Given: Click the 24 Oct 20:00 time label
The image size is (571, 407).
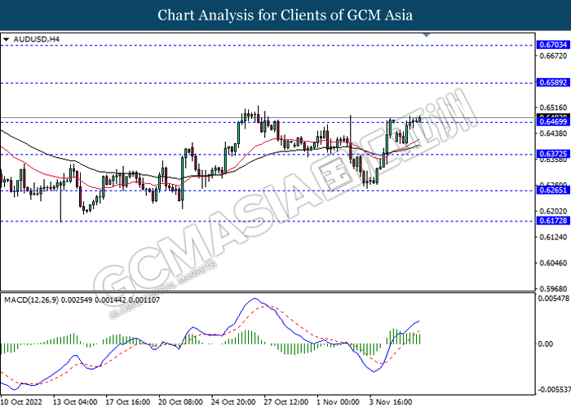Looking at the screenshot, I should coord(233,401).
